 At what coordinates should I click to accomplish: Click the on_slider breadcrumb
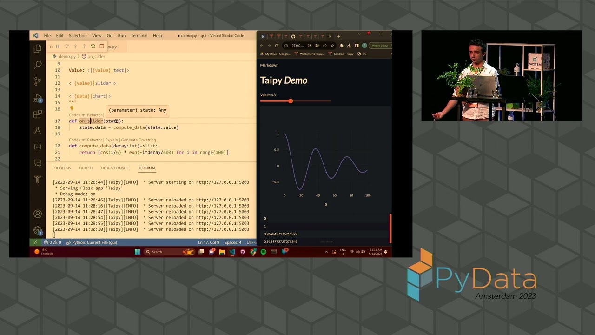(x=96, y=56)
